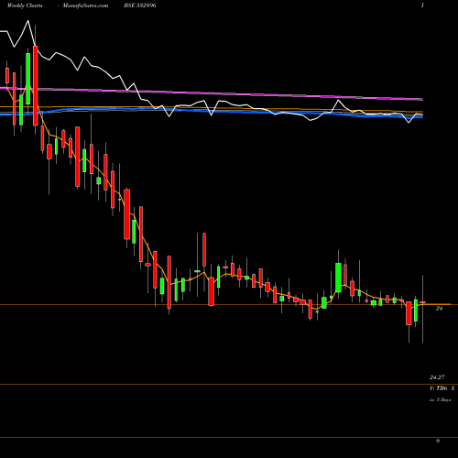Click the MunafaSutra.com label

tap(85, 5)
